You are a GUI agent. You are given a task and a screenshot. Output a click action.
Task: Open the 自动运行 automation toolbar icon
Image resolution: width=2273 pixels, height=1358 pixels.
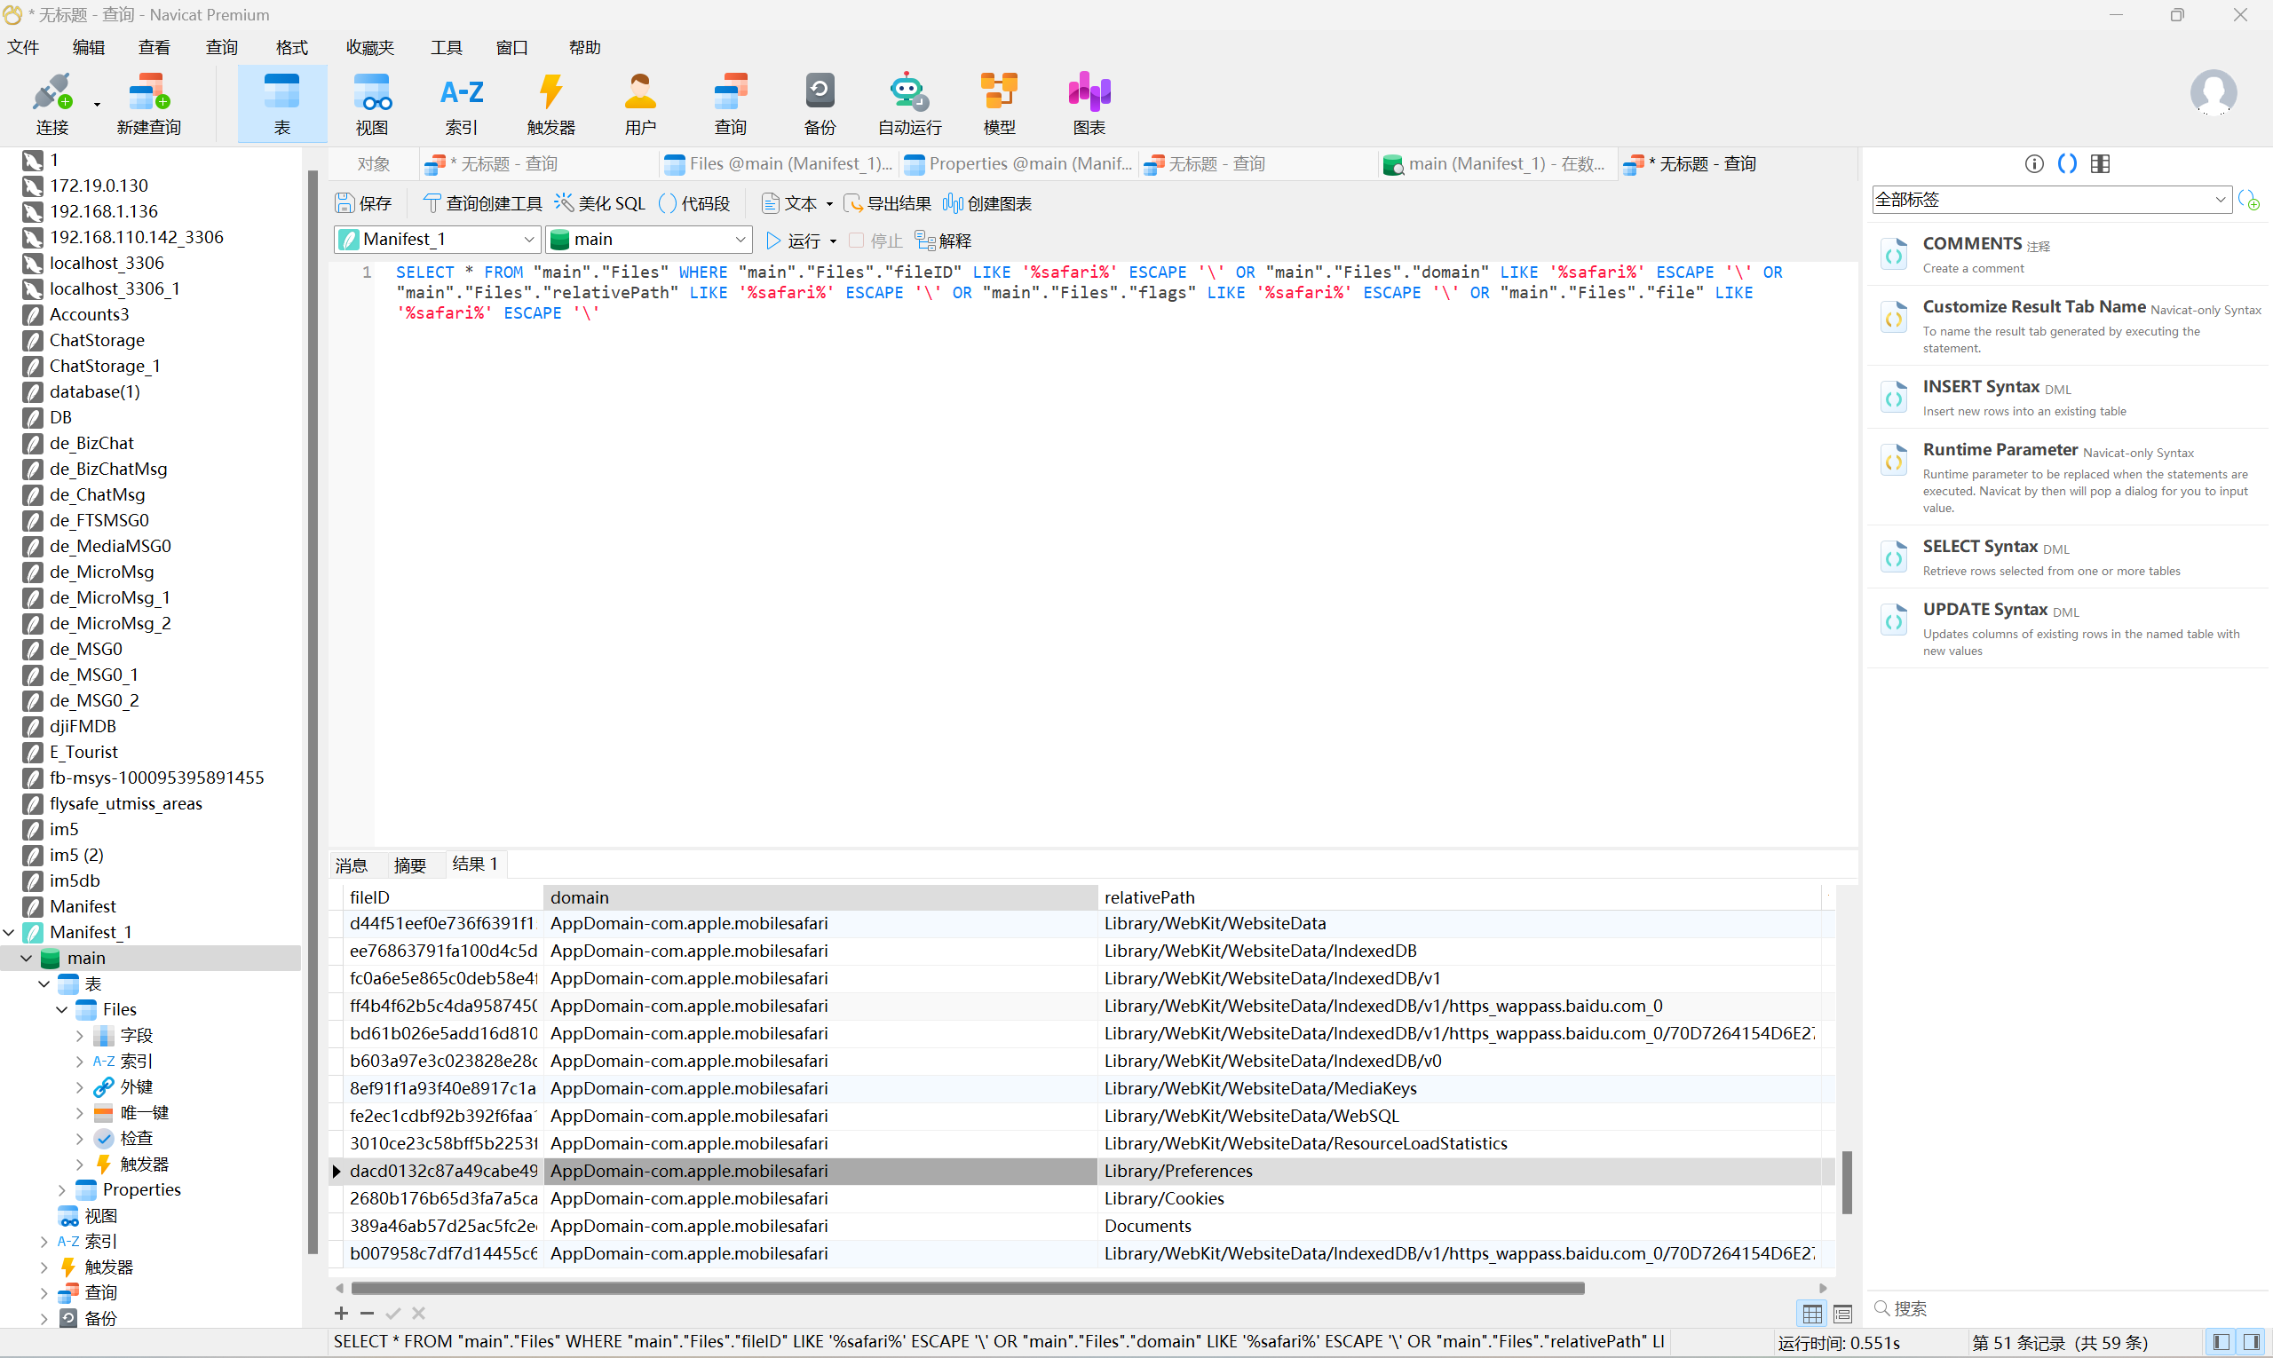click(909, 105)
